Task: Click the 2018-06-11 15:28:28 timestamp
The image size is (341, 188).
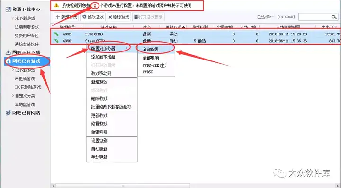Action: coord(288,34)
